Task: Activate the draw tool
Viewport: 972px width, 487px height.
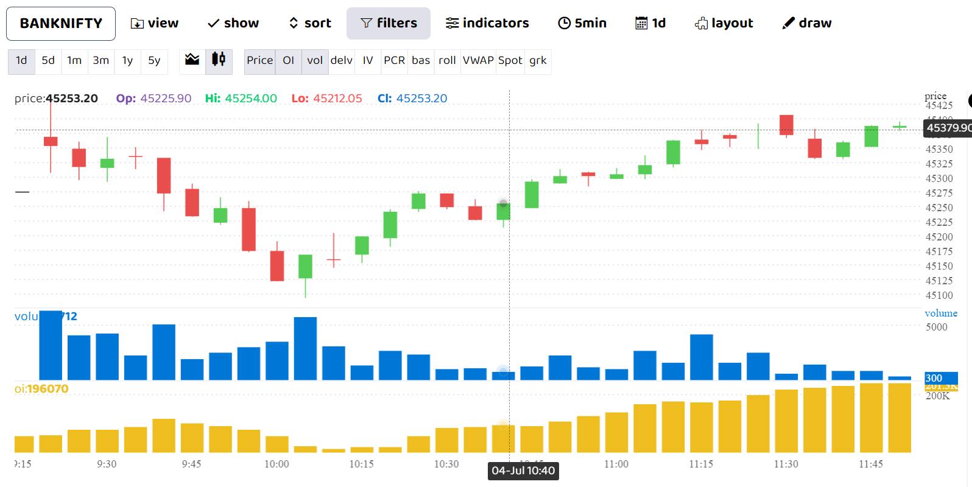Action: pyautogui.click(x=807, y=23)
